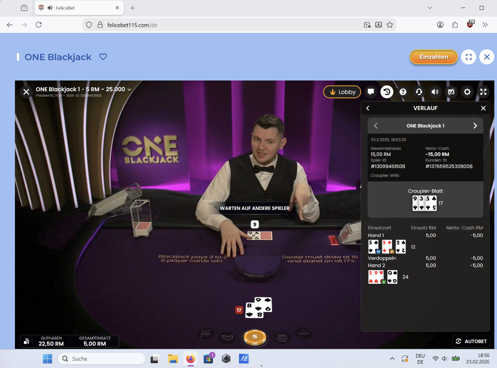
Task: Add ONE Blackjack to favorites with heart
Action: pyautogui.click(x=103, y=57)
